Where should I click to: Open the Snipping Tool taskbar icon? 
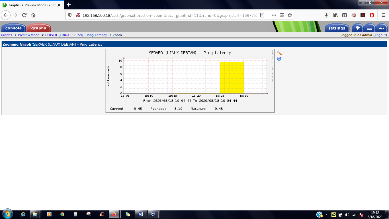click(89, 214)
